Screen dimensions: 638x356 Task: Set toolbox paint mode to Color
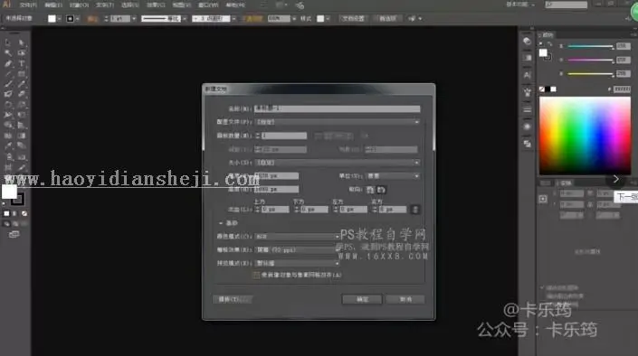(6, 213)
